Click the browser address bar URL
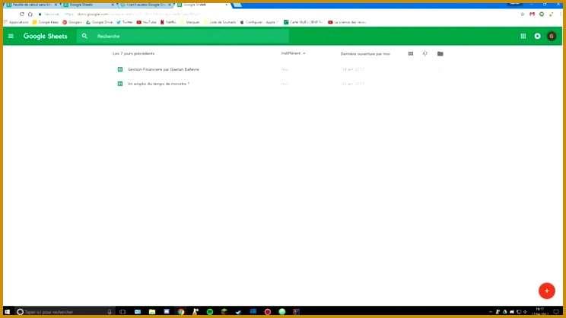The image size is (566, 318). [x=134, y=14]
